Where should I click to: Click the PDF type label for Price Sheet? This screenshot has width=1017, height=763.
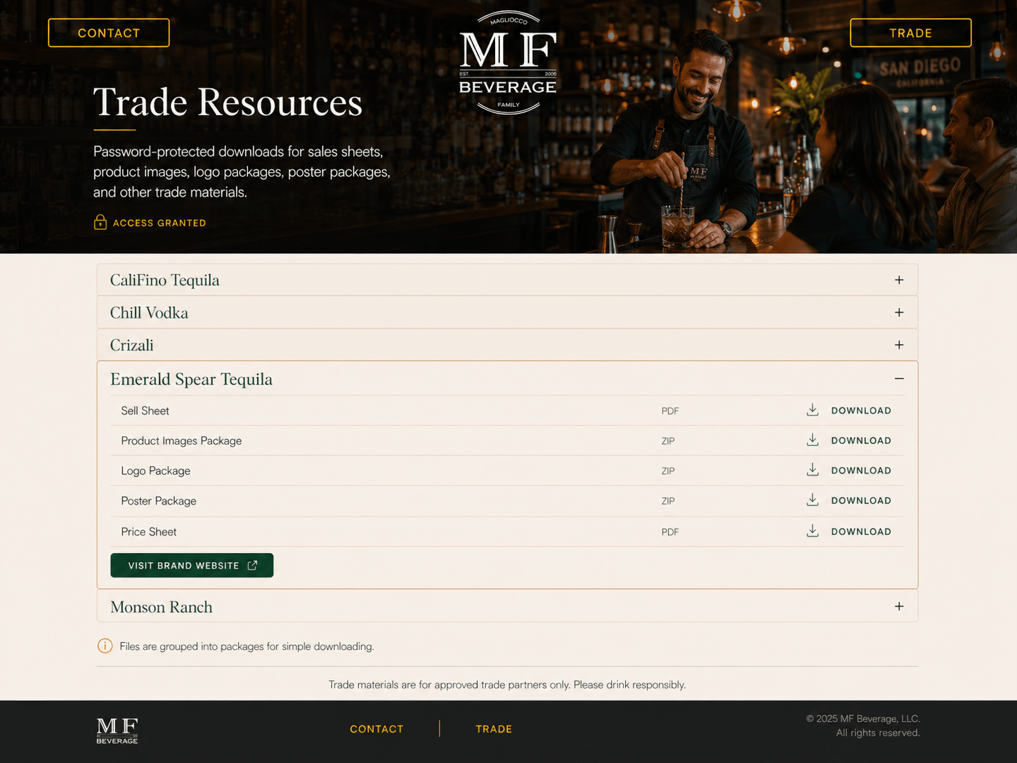[670, 532]
